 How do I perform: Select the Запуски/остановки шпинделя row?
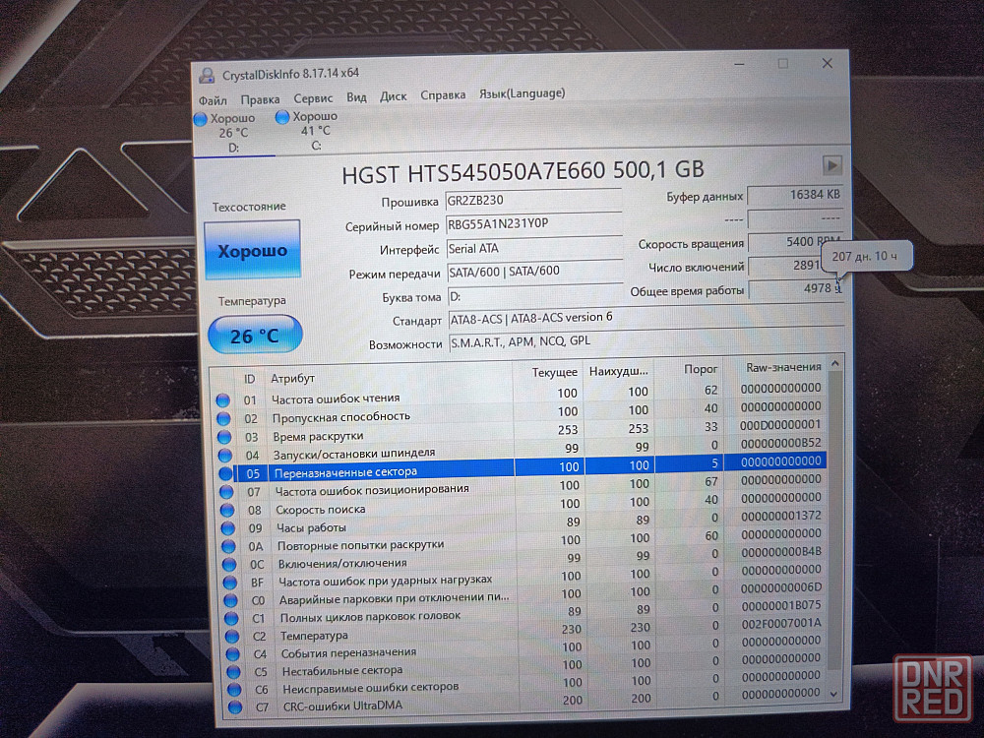(x=521, y=450)
